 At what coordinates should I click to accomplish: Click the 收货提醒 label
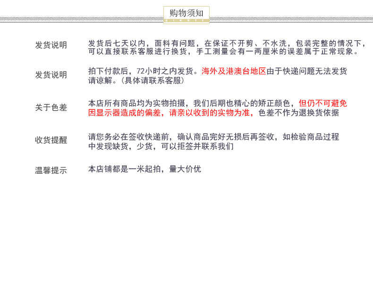pos(51,140)
